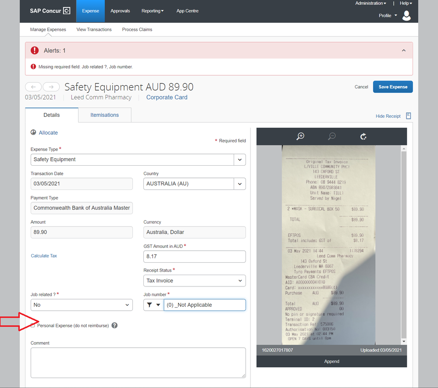Click the Job number filter icon
Screen dimensions: 438x388
pyautogui.click(x=150, y=305)
